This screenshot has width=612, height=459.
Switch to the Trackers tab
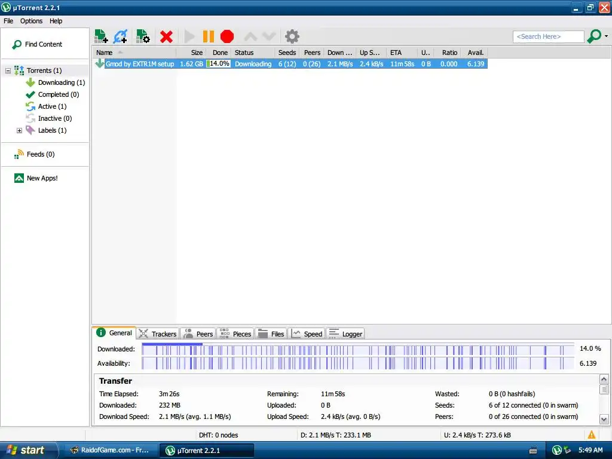coord(158,333)
